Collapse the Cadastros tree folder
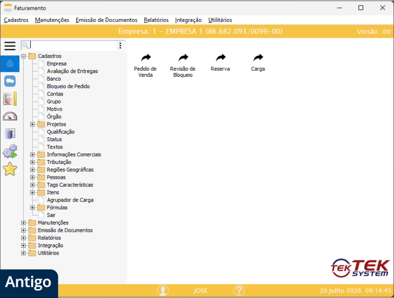394x298 pixels. point(23,56)
